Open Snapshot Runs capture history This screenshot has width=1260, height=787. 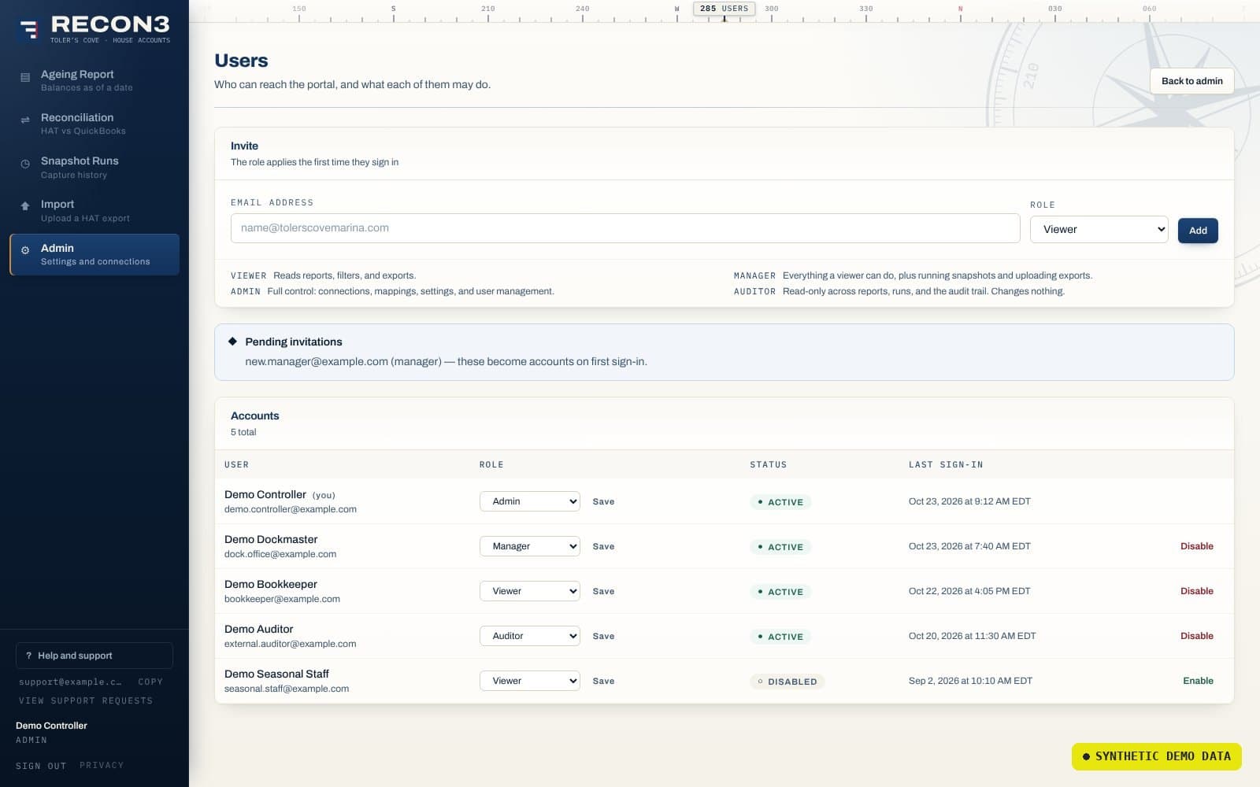pyautogui.click(x=94, y=167)
